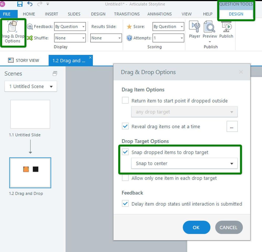Click the Attempts shield icon
This screenshot has width=262, height=252.
tap(129, 38)
